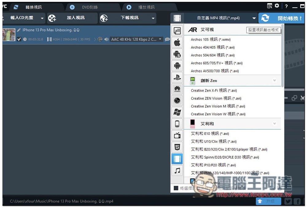The image size is (307, 208).
Task: Select the Huawei devices category icon
Action: pos(177,89)
